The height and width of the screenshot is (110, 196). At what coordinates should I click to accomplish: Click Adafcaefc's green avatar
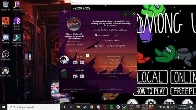click(64, 74)
